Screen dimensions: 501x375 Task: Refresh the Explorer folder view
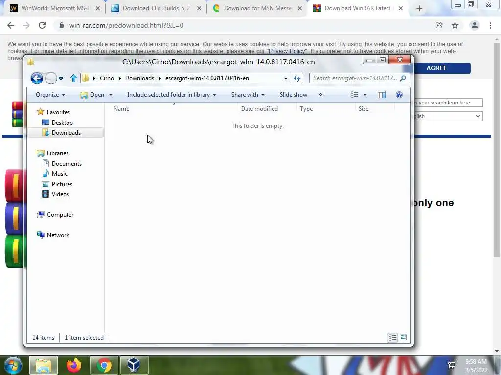point(297,79)
